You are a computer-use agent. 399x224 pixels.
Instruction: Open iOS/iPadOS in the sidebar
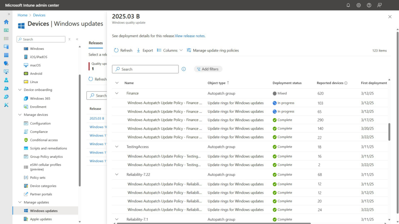coord(39,57)
